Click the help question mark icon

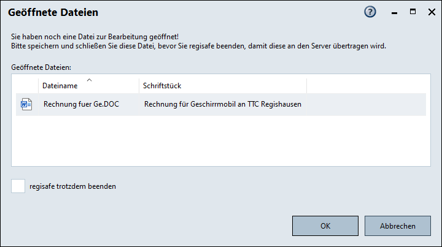pyautogui.click(x=370, y=12)
